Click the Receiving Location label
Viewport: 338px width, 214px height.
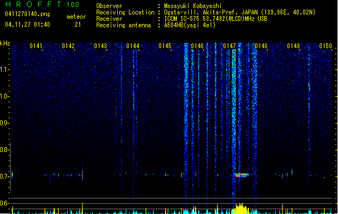(x=125, y=12)
